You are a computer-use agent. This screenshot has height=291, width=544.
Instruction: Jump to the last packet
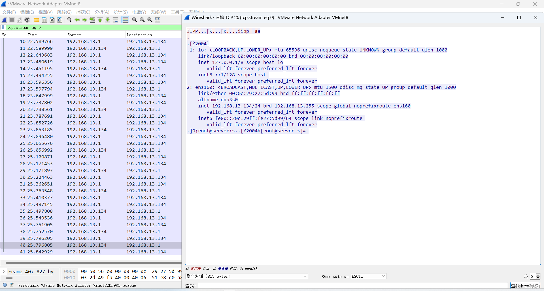(x=108, y=20)
